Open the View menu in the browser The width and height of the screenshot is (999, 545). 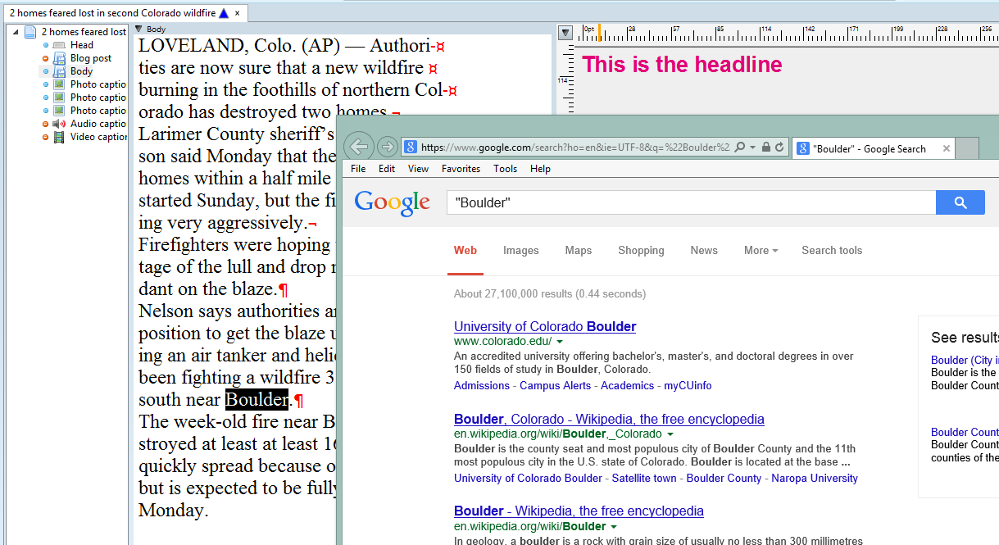pos(418,169)
